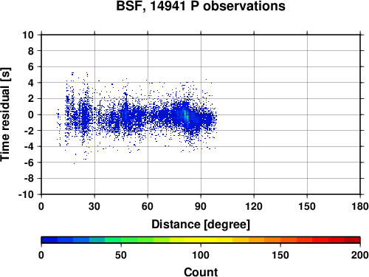Click the 'Time residual [s]' y-axis label
Screen dimensions: 369x277
pyautogui.click(x=5, y=114)
